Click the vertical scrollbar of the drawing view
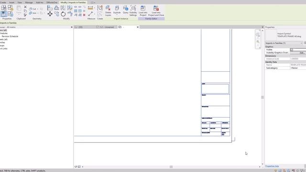 pos(262,97)
